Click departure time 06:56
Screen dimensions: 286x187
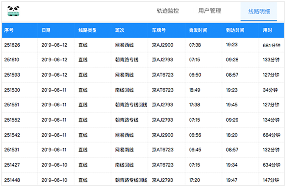[195, 135]
